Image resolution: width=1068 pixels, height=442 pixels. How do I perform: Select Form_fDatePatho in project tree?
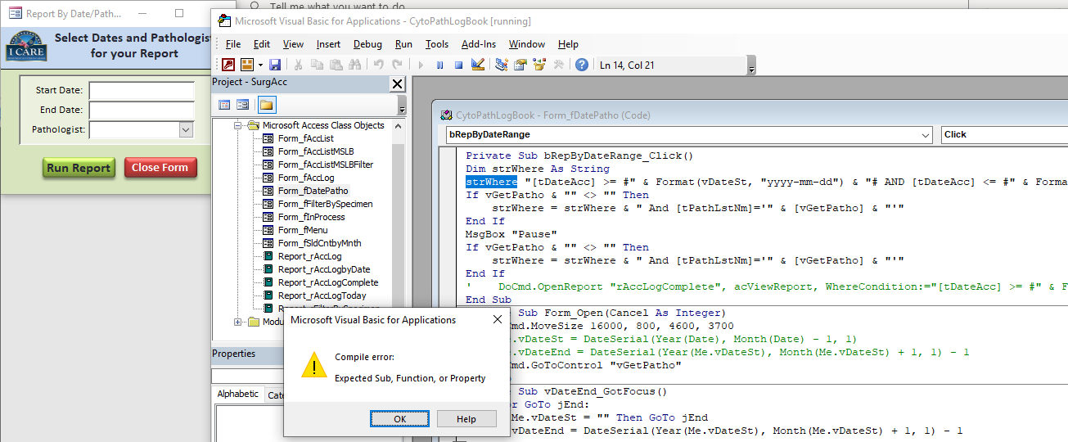pyautogui.click(x=313, y=191)
